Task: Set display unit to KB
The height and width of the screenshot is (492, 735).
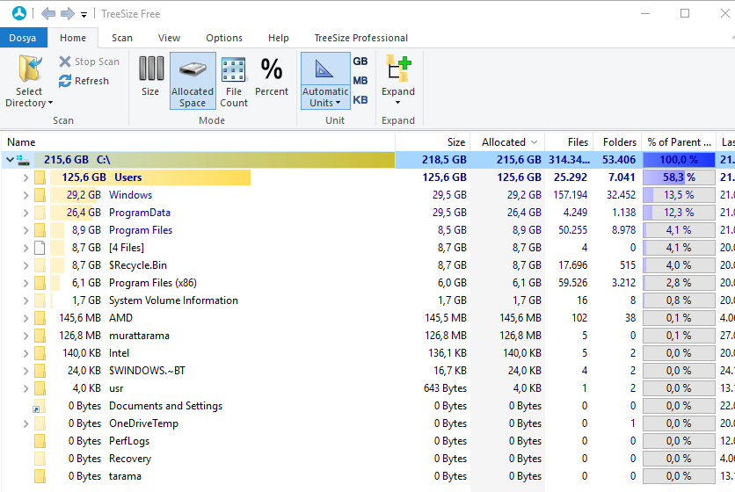Action: tap(360, 100)
